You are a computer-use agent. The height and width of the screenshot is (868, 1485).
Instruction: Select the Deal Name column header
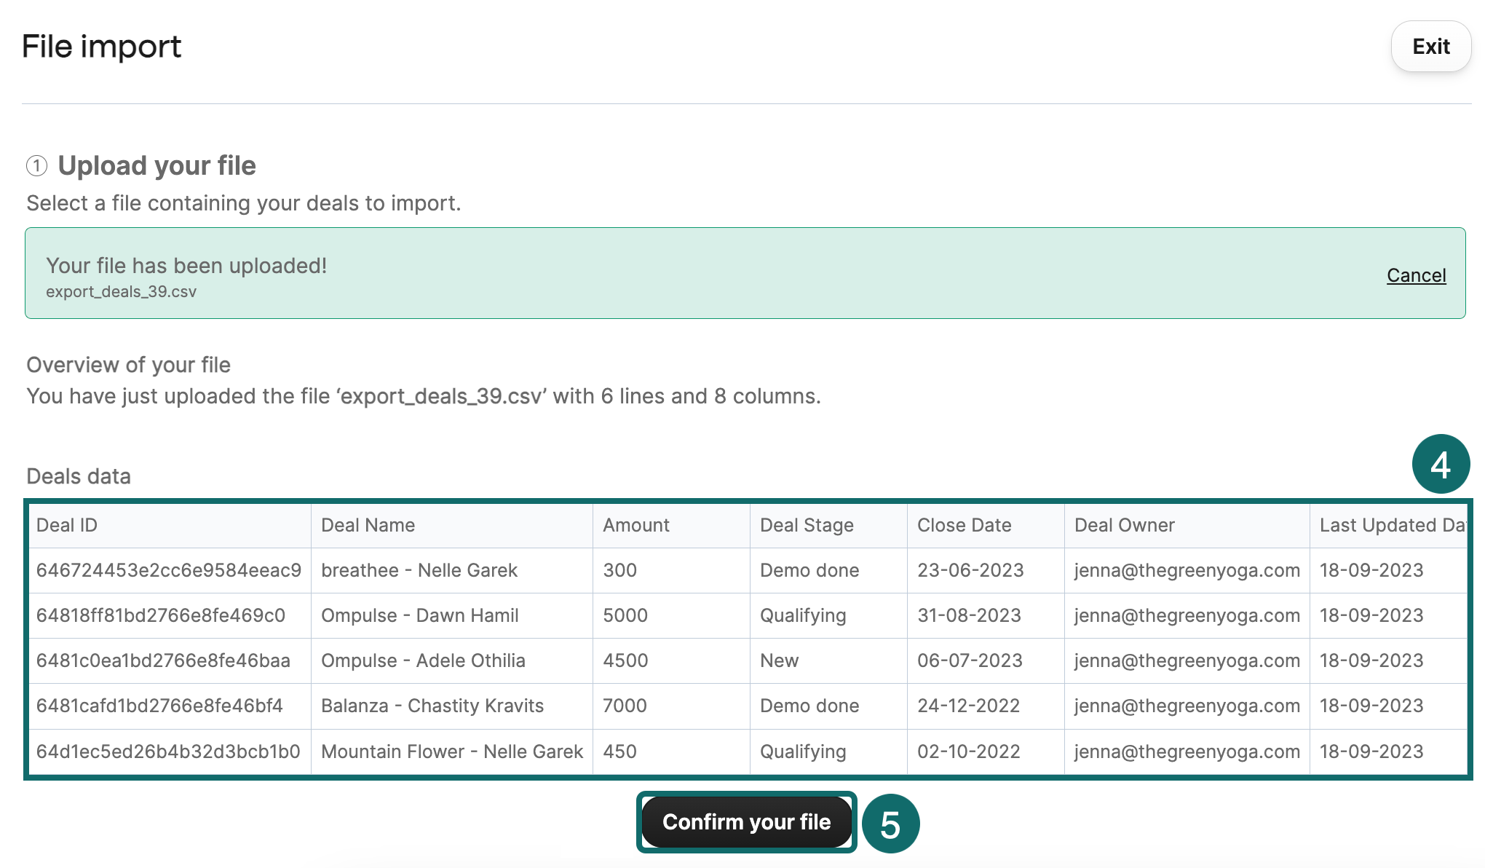(x=368, y=525)
